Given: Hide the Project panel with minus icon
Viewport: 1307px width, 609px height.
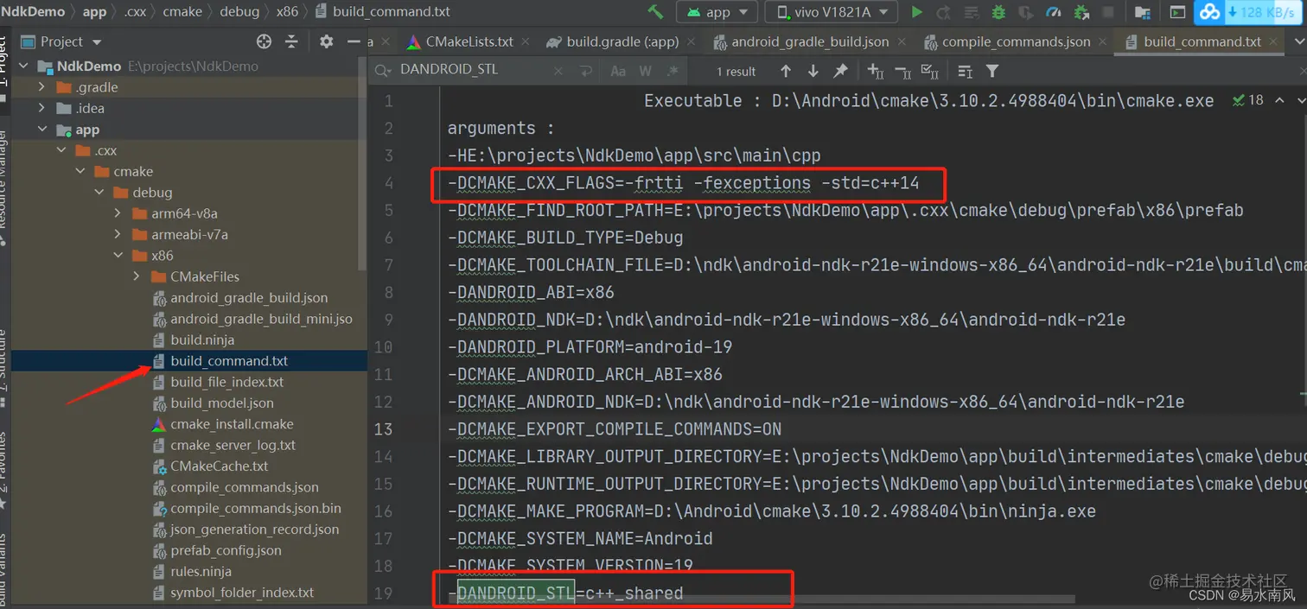Looking at the screenshot, I should click(353, 41).
